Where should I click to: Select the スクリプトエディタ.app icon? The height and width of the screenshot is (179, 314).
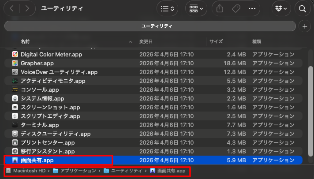point(15,116)
